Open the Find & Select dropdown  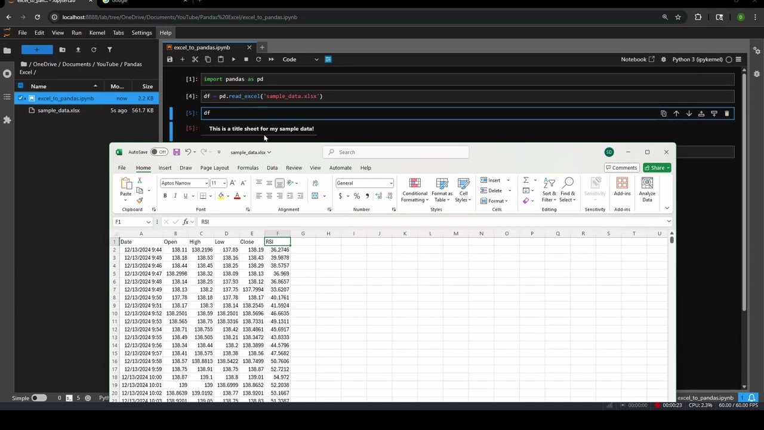point(568,190)
